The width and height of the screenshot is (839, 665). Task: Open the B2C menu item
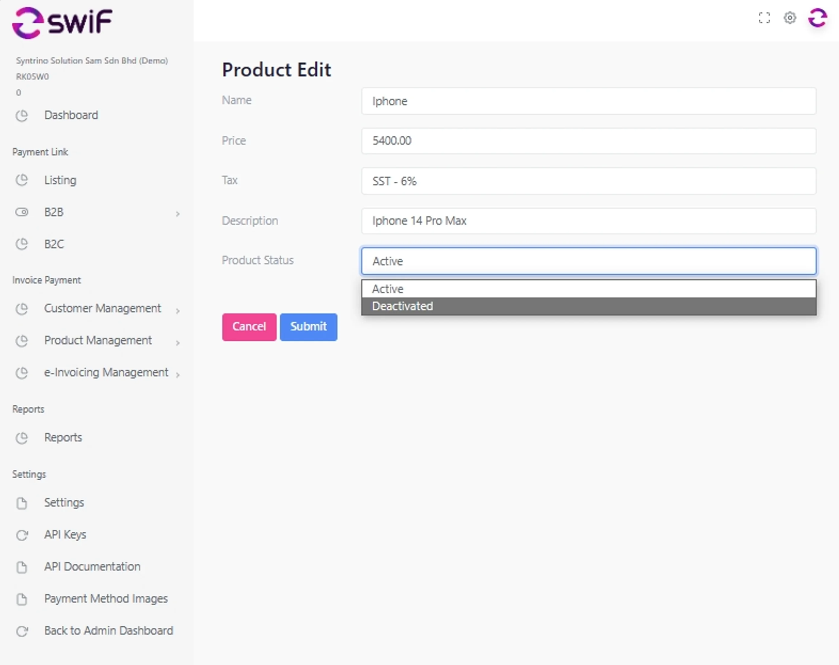54,244
